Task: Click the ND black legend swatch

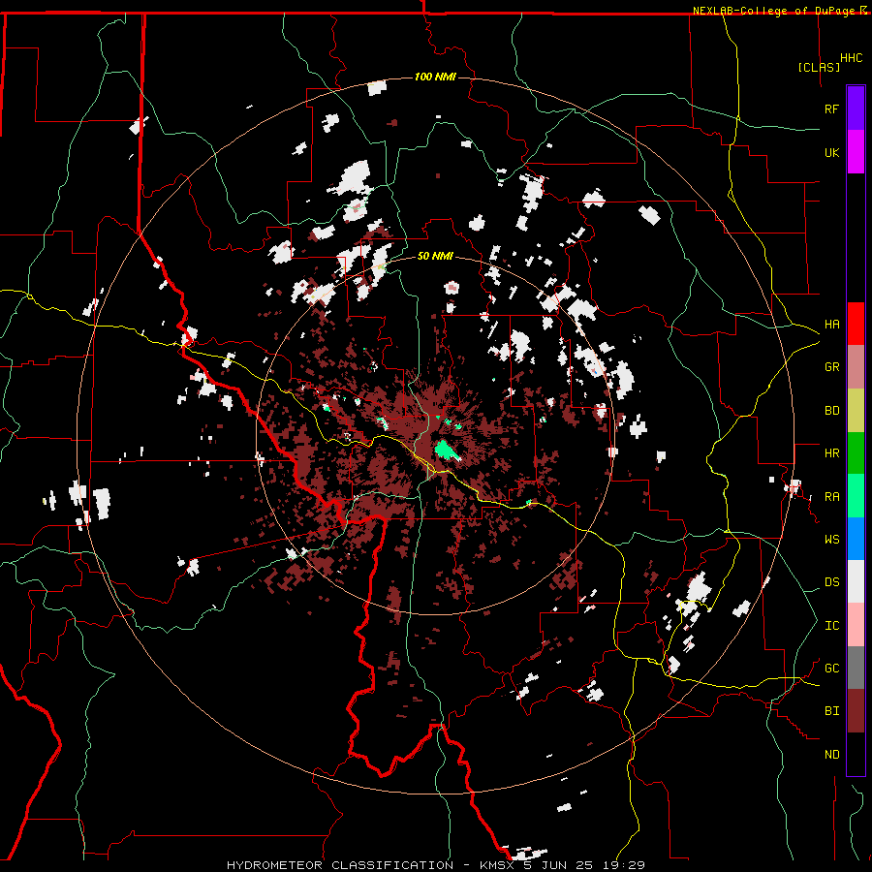Action: [856, 754]
